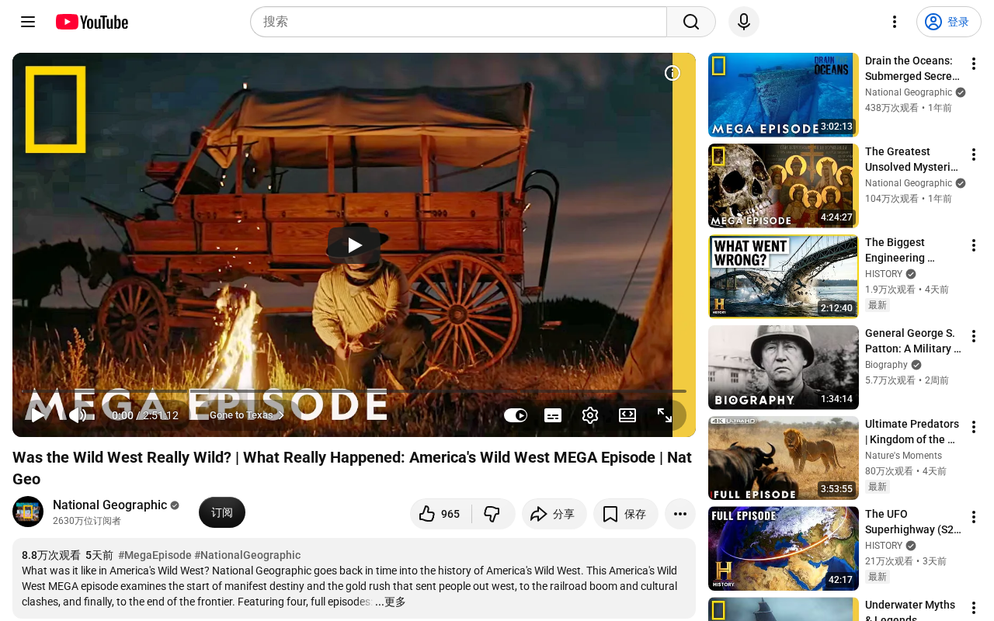994x621 pixels.
Task: Open the YouTube guide hamburger menu
Action: coord(28,22)
